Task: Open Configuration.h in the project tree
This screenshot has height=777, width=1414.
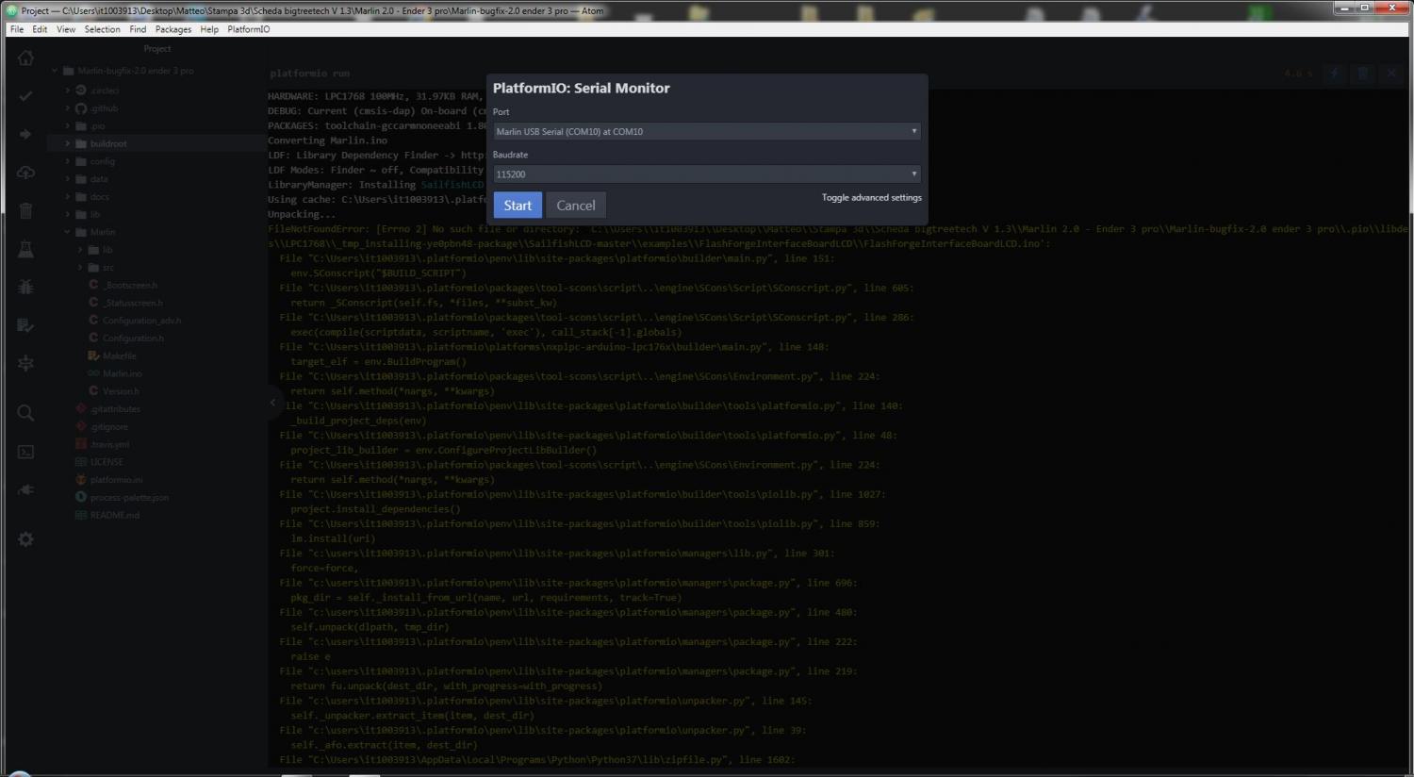Action: (x=132, y=339)
